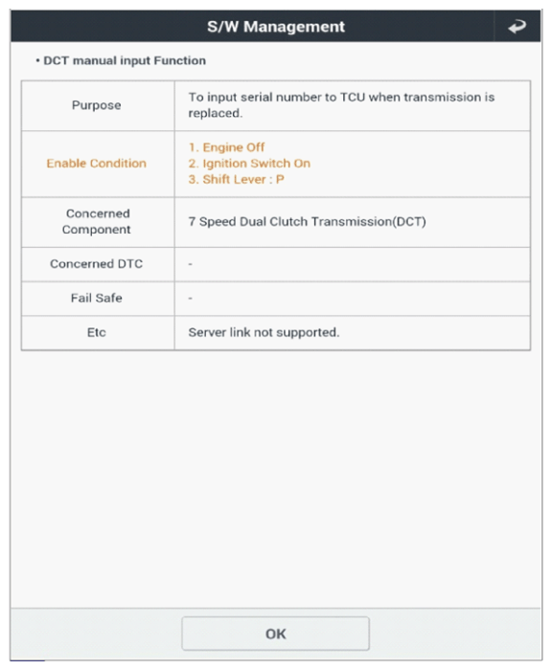Click the back arrow icon in header
The image size is (552, 670).
517,27
